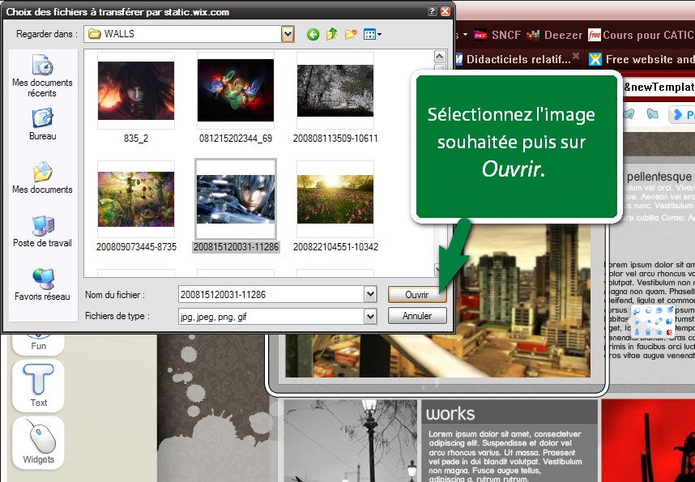
Task: Cancel with the Annuler button
Action: (416, 316)
